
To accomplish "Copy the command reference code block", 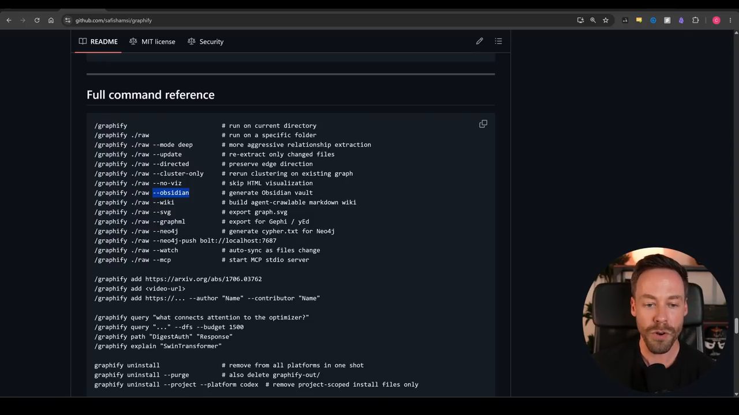I will click(483, 124).
